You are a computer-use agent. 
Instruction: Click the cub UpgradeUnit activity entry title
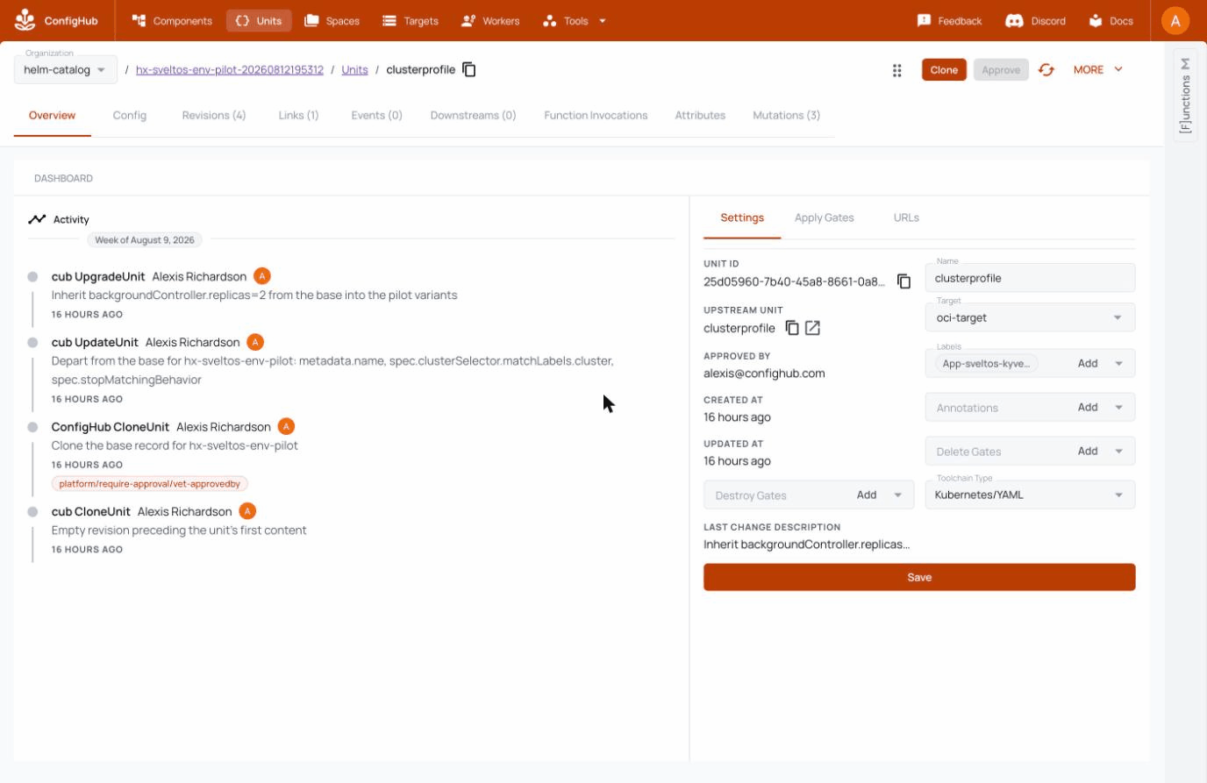[x=98, y=277]
